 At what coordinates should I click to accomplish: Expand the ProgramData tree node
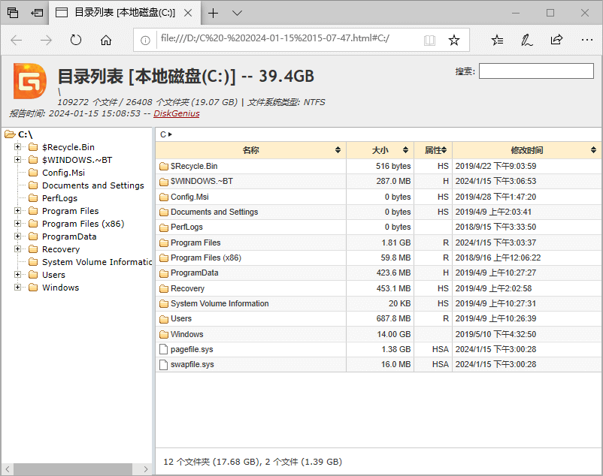17,236
